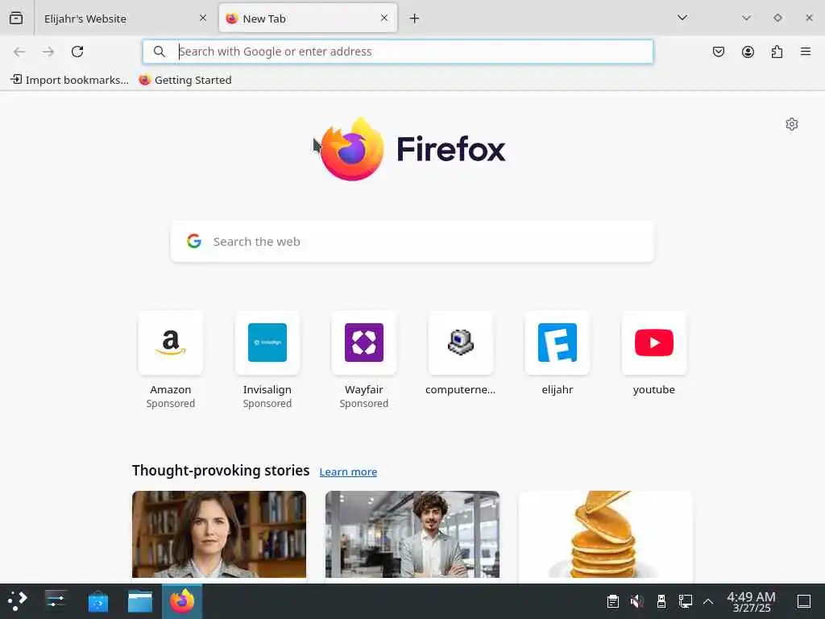Screen dimensions: 825x619
Task: Open the Amazon sponsored shortcut
Action: (171, 360)
